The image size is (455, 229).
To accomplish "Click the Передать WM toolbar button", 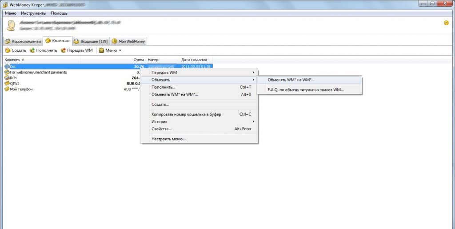I will pyautogui.click(x=76, y=50).
